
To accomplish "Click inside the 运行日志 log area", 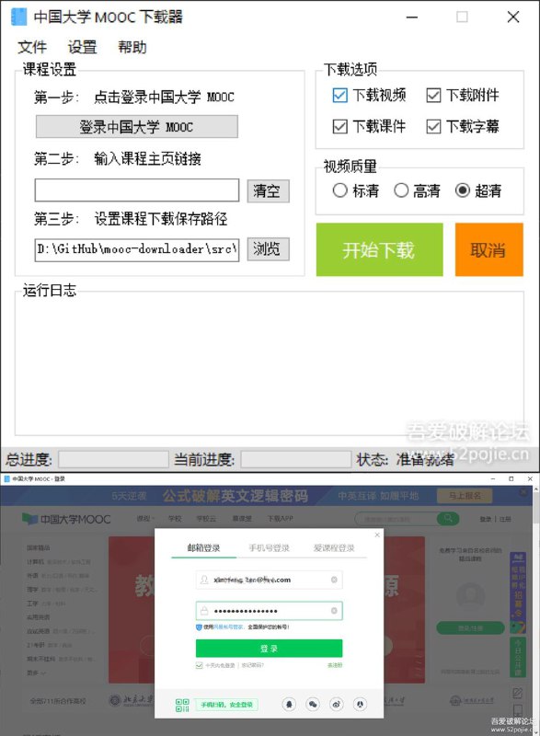I will (270, 363).
